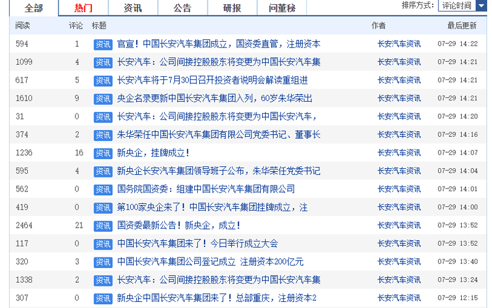Click the timestamp 07-29 13:24
The image size is (492, 308).
point(458,280)
